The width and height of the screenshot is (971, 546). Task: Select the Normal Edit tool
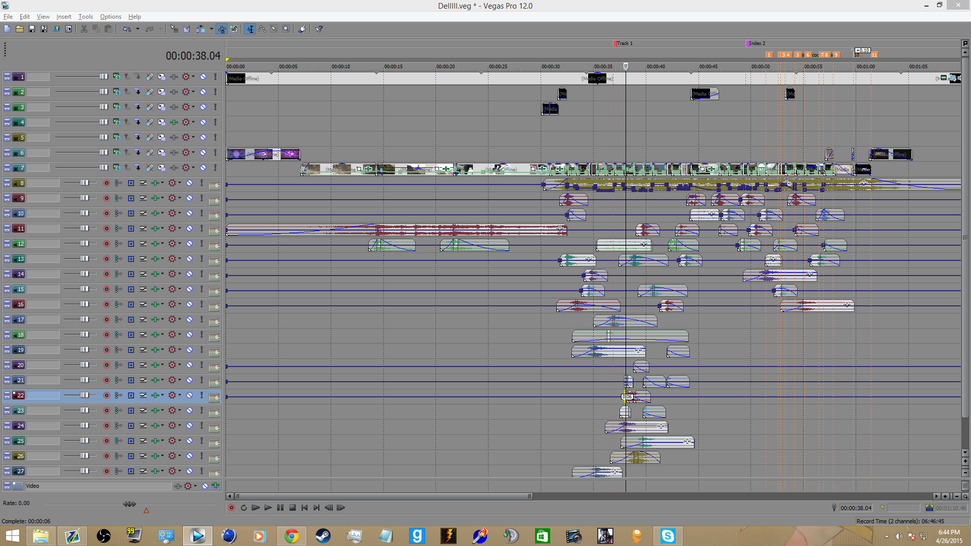click(x=250, y=29)
